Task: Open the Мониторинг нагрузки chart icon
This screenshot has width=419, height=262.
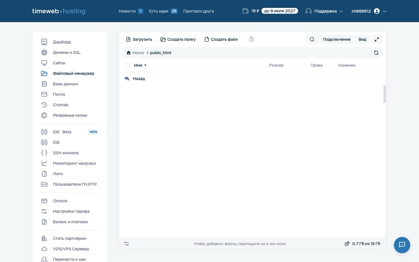Action: pyautogui.click(x=44, y=163)
